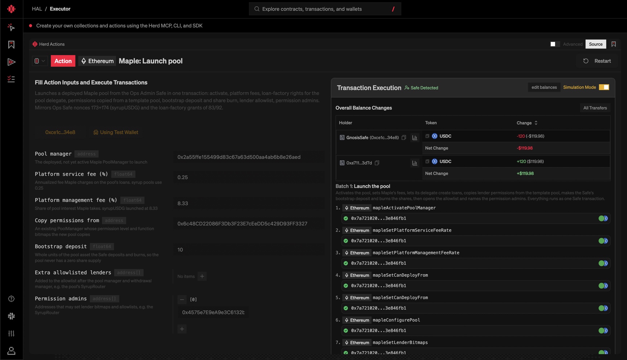
Task: Open the user profile icon in the sidebar
Action: [x=11, y=351]
